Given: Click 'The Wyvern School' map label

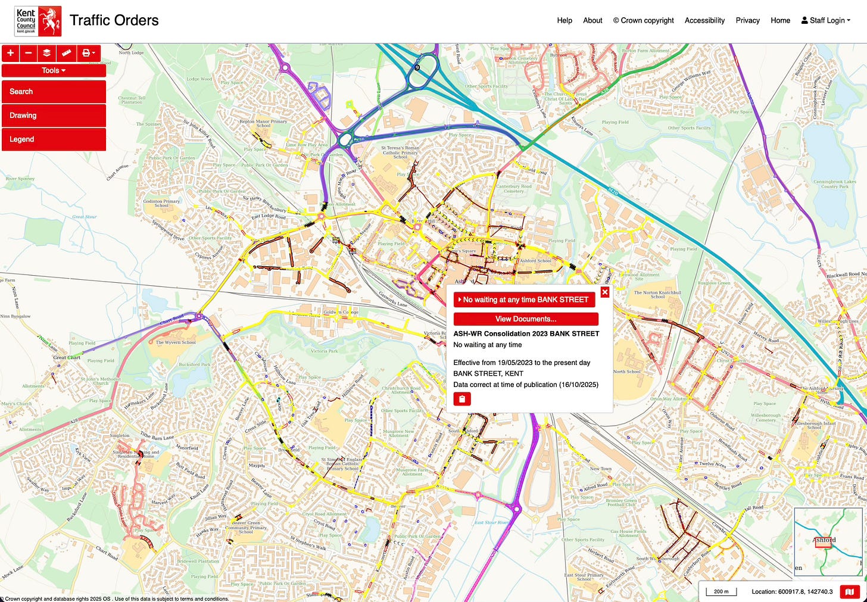Looking at the screenshot, I should click(x=176, y=342).
